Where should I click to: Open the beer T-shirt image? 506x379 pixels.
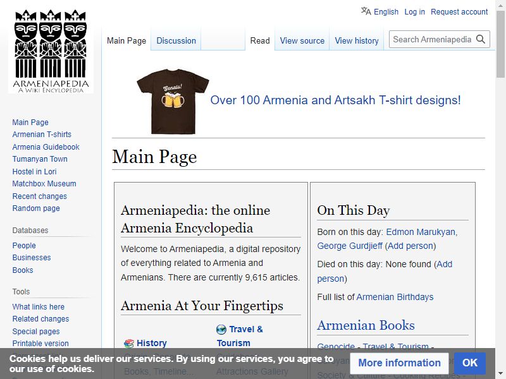pos(173,101)
